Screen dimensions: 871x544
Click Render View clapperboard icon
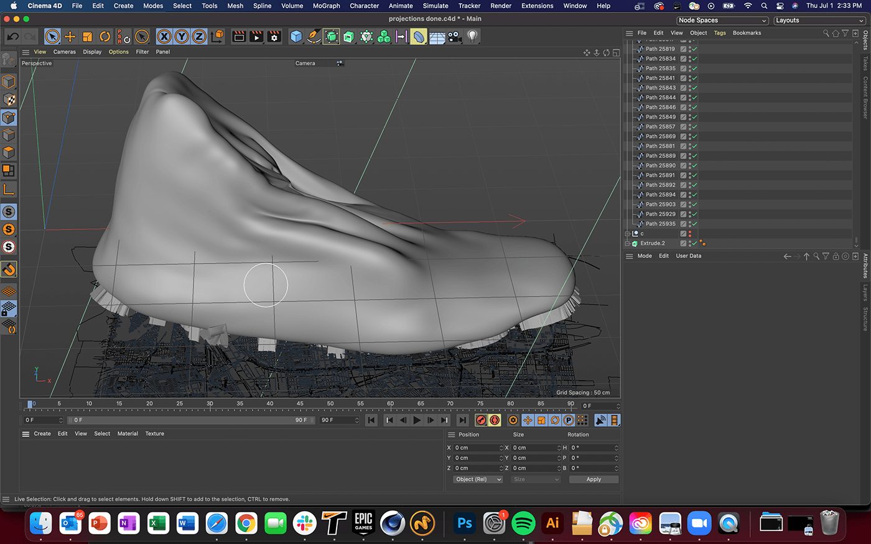(239, 37)
